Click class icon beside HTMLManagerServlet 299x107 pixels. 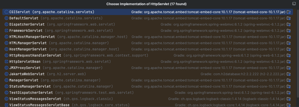[x=6, y=43]
